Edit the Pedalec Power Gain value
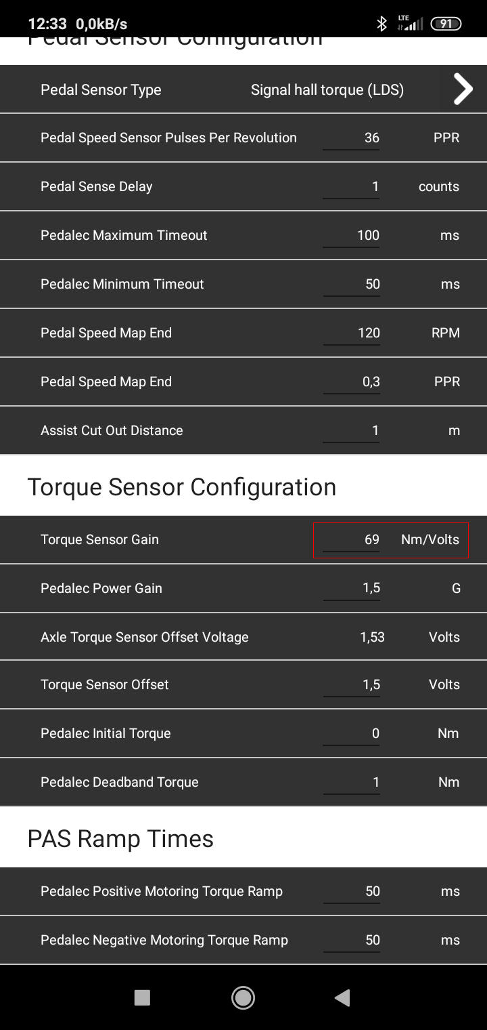487x1030 pixels. 351,588
